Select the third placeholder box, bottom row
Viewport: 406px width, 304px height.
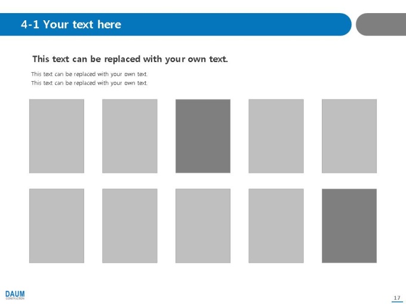tap(203, 226)
